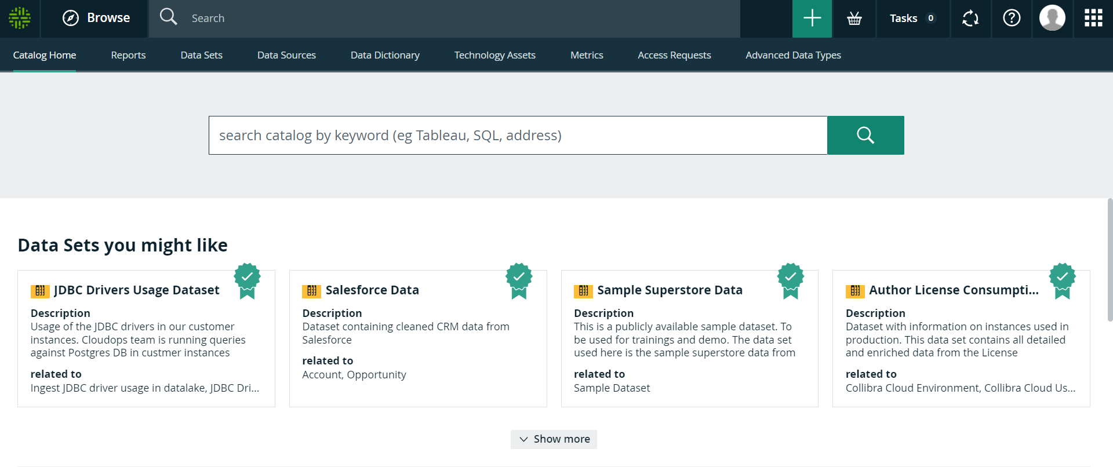Open the shopping basket icon
Screen dimensions: 1113x467
(x=854, y=19)
